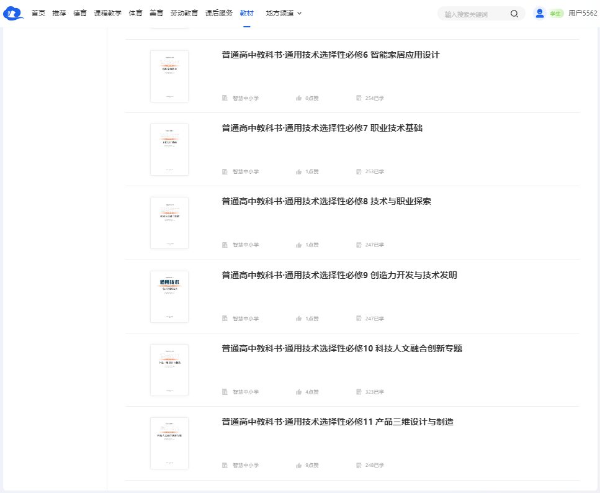This screenshot has width=600, height=493.
Task: Select 课后服务 in the navigation bar
Action: pos(219,13)
